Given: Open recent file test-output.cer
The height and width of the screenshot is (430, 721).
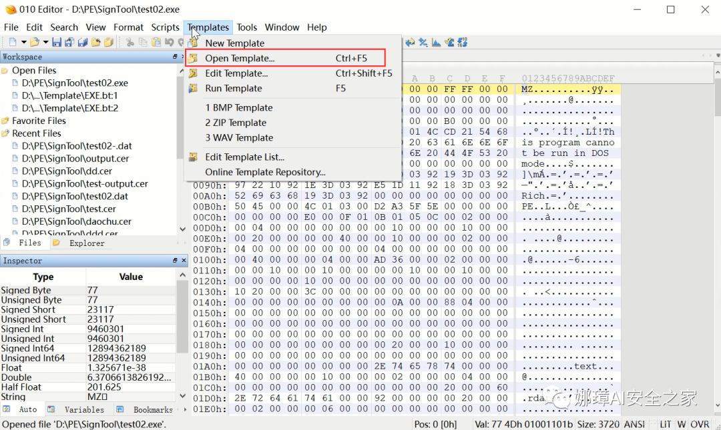Looking at the screenshot, I should coord(85,184).
